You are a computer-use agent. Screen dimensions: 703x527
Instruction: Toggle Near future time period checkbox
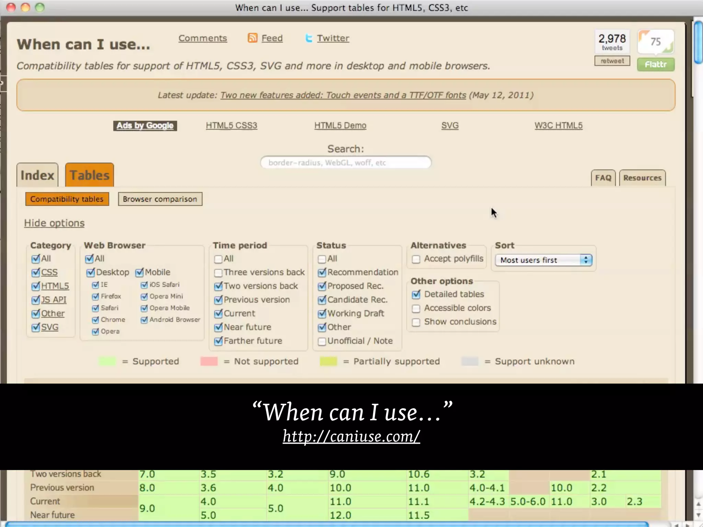click(x=218, y=327)
